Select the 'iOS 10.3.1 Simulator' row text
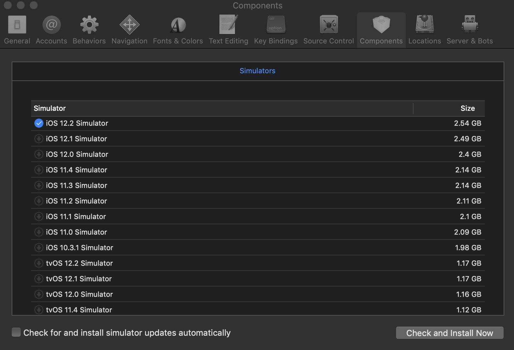 coord(79,248)
